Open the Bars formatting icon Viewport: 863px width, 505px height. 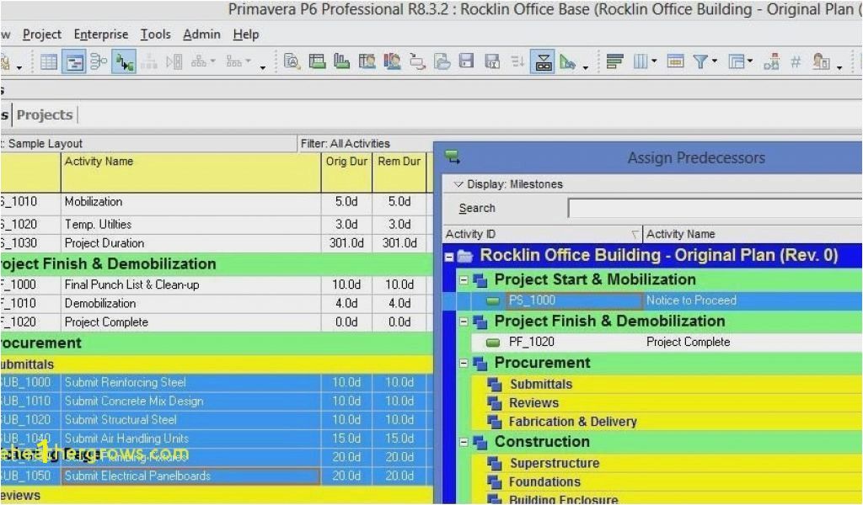pos(614,61)
